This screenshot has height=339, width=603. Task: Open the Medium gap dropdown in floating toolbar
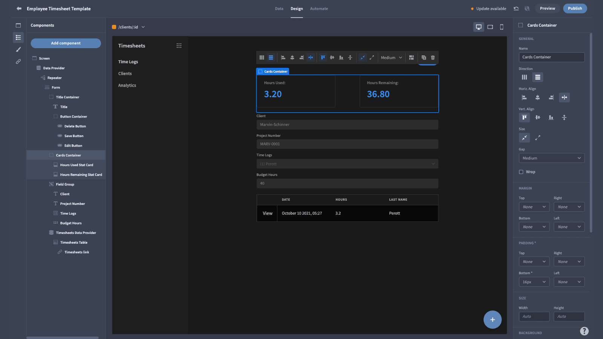(x=392, y=58)
